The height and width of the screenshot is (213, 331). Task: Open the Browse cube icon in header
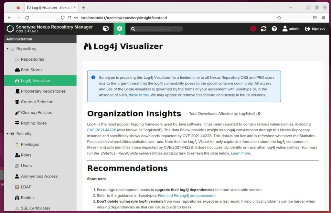[x=106, y=29]
